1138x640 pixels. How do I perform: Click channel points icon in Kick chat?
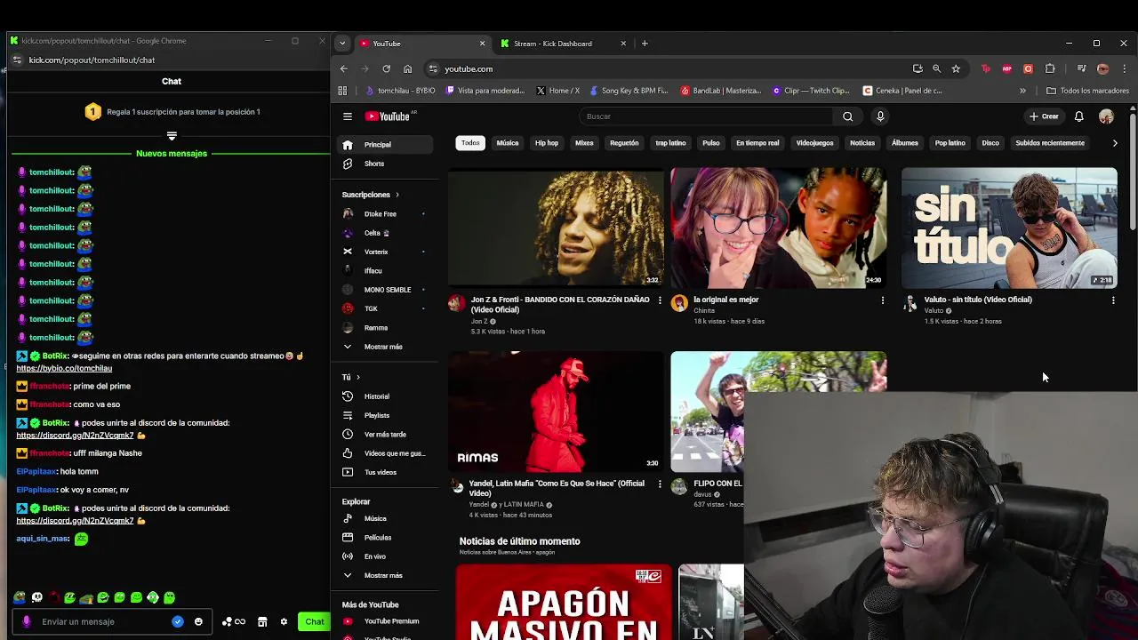point(233,621)
